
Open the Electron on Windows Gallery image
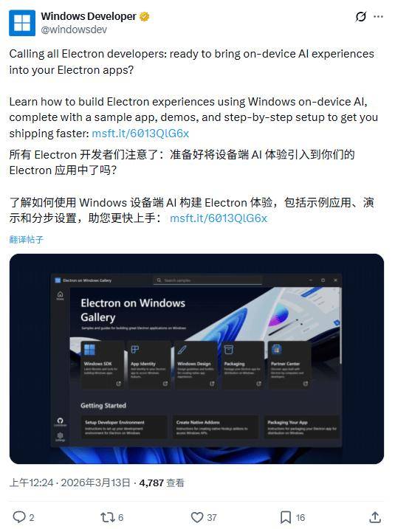(x=197, y=359)
